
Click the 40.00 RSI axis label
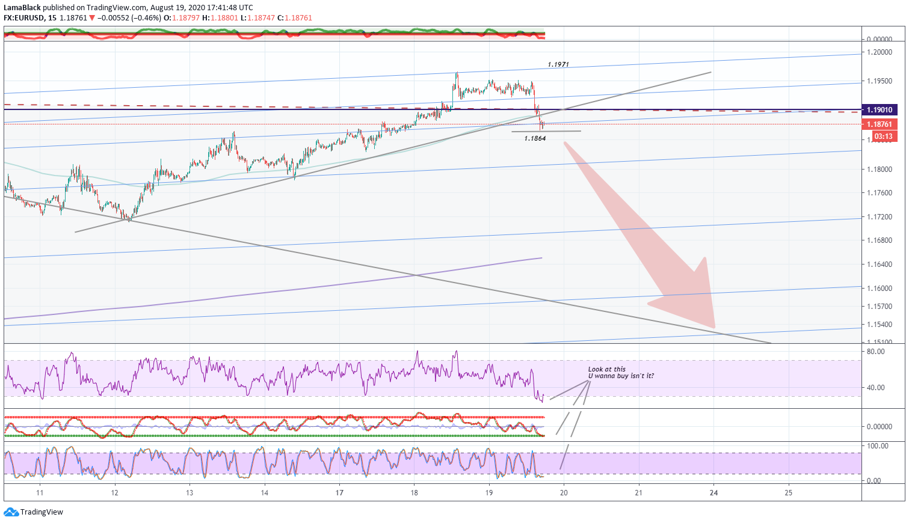click(876, 388)
